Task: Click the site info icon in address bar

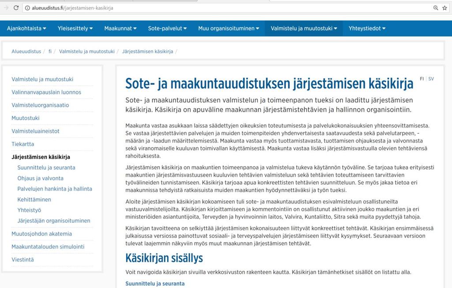Action: (x=27, y=8)
